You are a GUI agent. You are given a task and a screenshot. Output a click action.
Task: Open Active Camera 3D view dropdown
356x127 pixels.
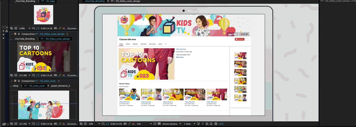[x=172, y=124]
